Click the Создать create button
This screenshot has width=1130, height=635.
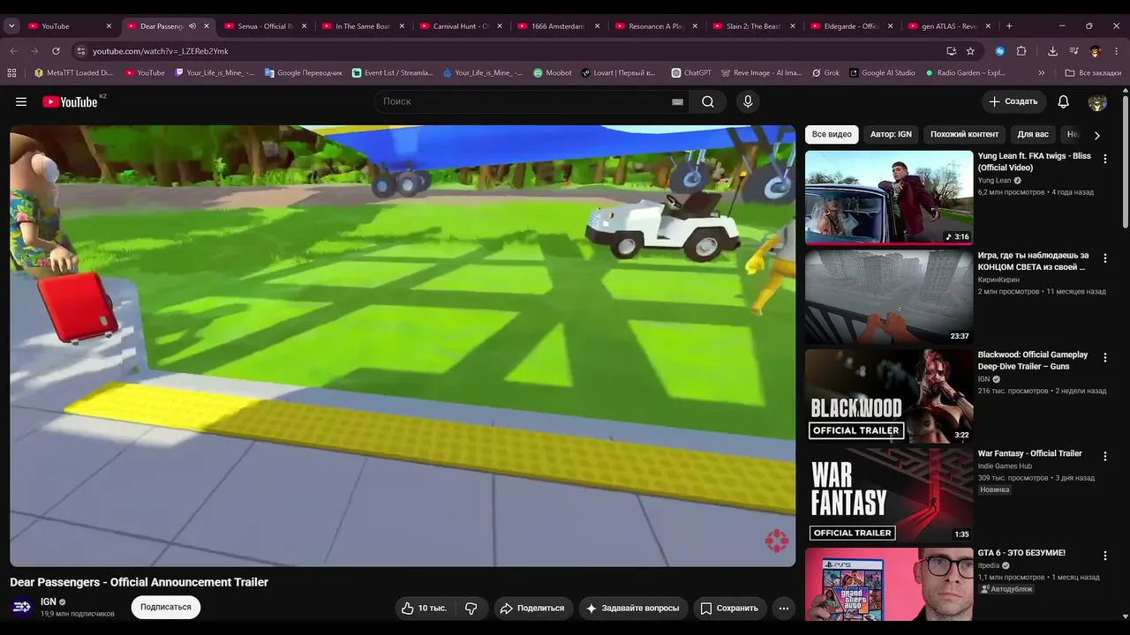tap(1013, 101)
